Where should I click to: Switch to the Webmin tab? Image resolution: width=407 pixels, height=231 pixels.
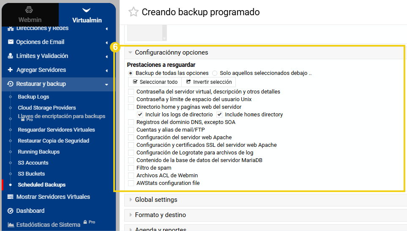click(30, 14)
